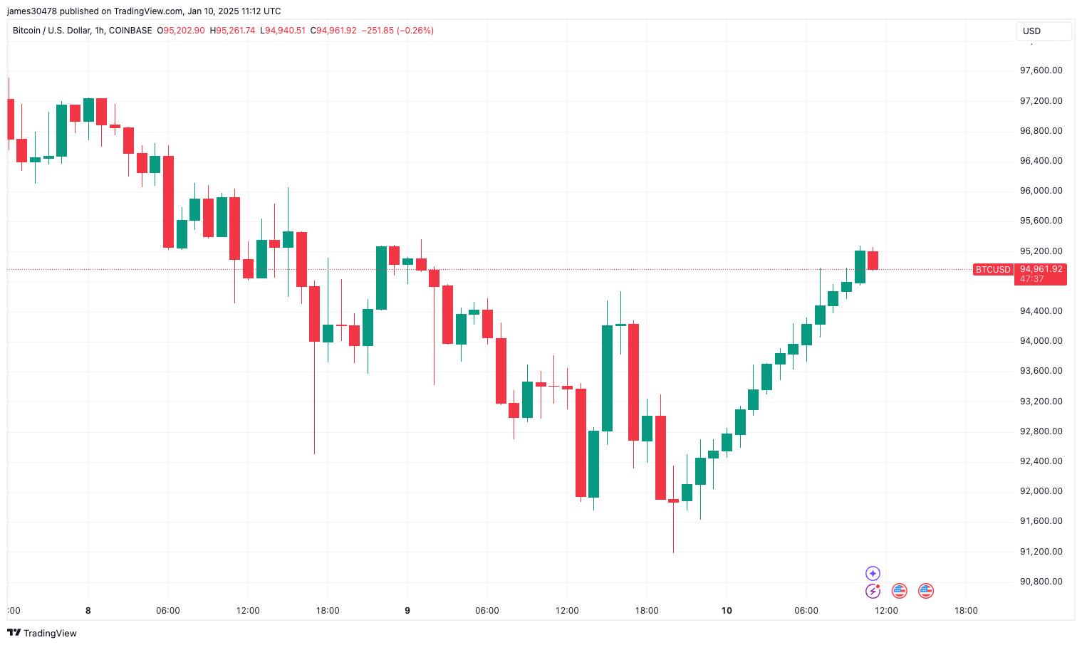Select the bold date label 10 on the timeline
Image resolution: width=1082 pixels, height=645 pixels.
[727, 610]
